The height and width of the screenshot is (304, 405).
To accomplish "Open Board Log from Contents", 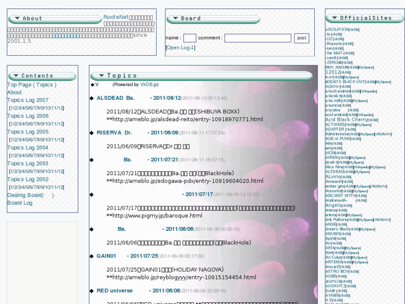I will 20,203.
